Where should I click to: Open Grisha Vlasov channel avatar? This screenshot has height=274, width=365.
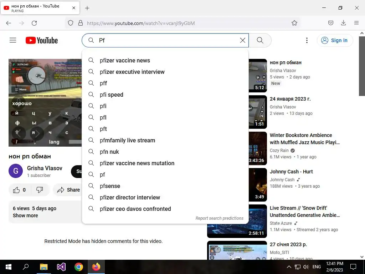coord(16,171)
